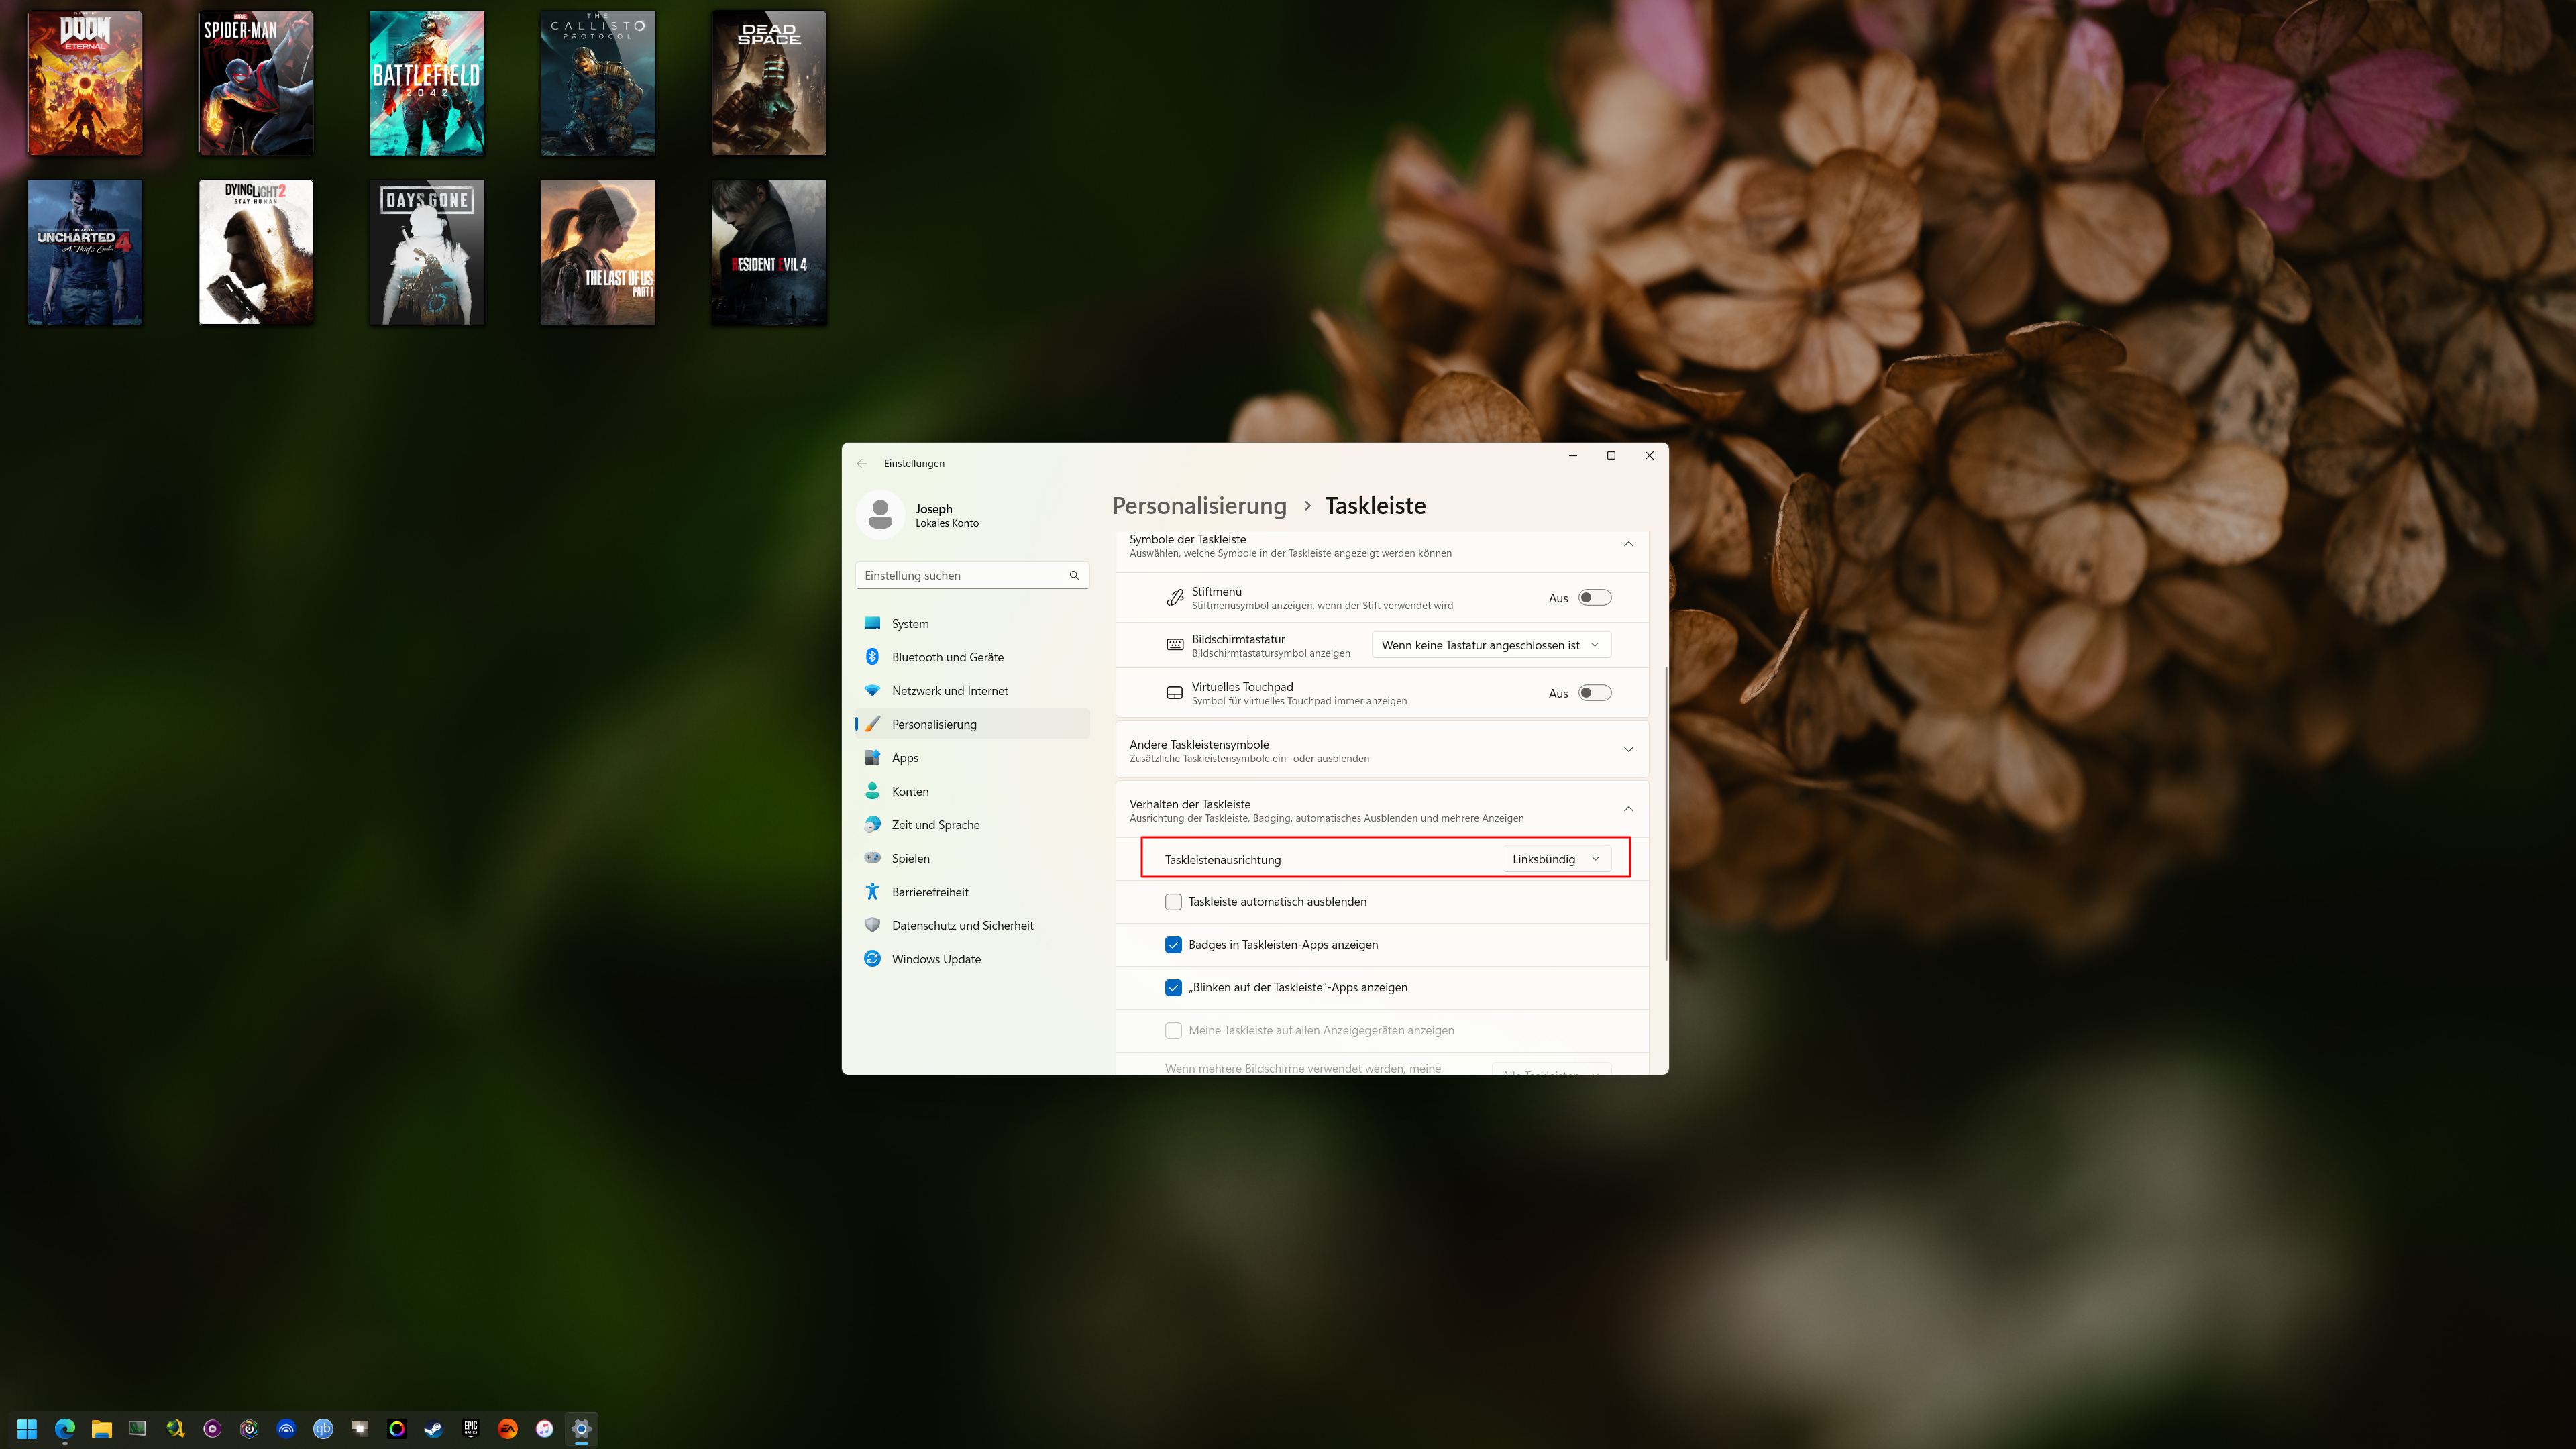
Task: Open Bluetooth und Geräte settings
Action: 947,657
